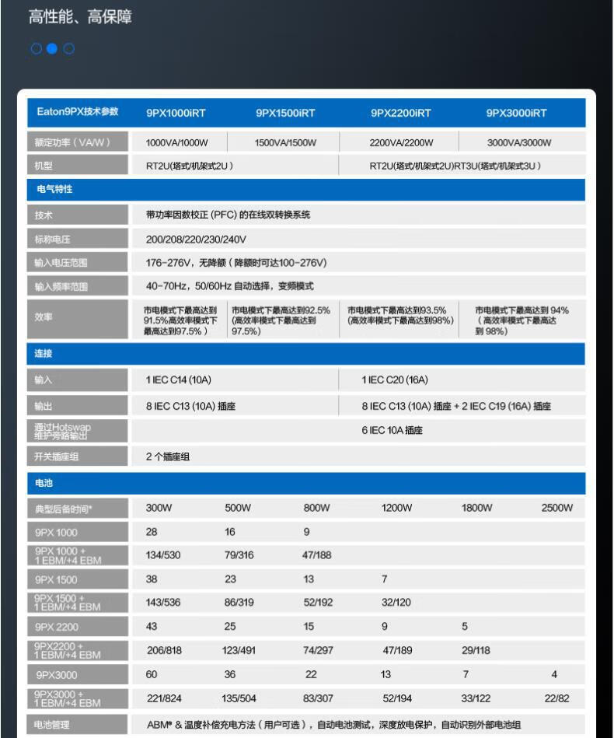Click the 40-70Hz frequency value

229,286
